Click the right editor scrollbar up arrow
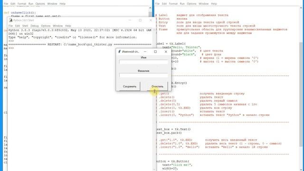 click(301, 8)
